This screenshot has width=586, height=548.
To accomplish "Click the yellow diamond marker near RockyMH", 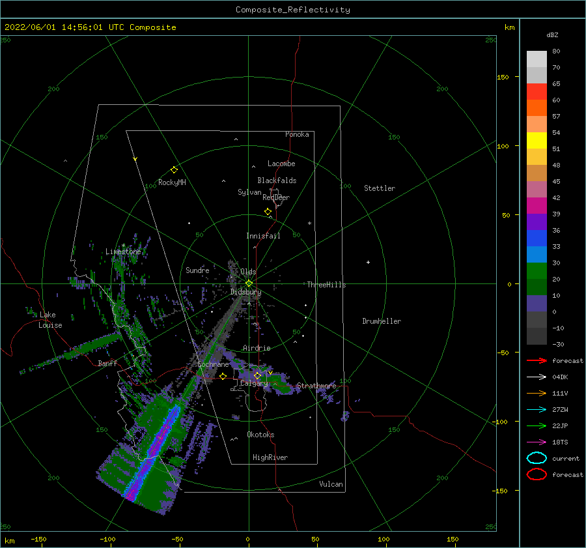I will coord(174,170).
